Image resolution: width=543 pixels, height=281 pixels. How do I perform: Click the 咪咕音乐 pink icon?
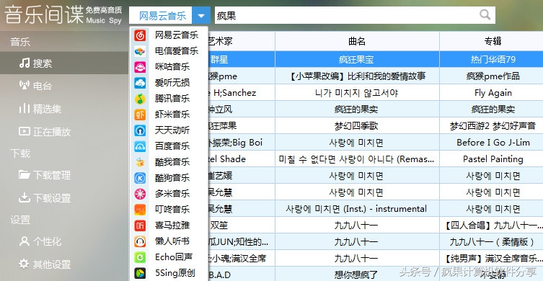(140, 67)
